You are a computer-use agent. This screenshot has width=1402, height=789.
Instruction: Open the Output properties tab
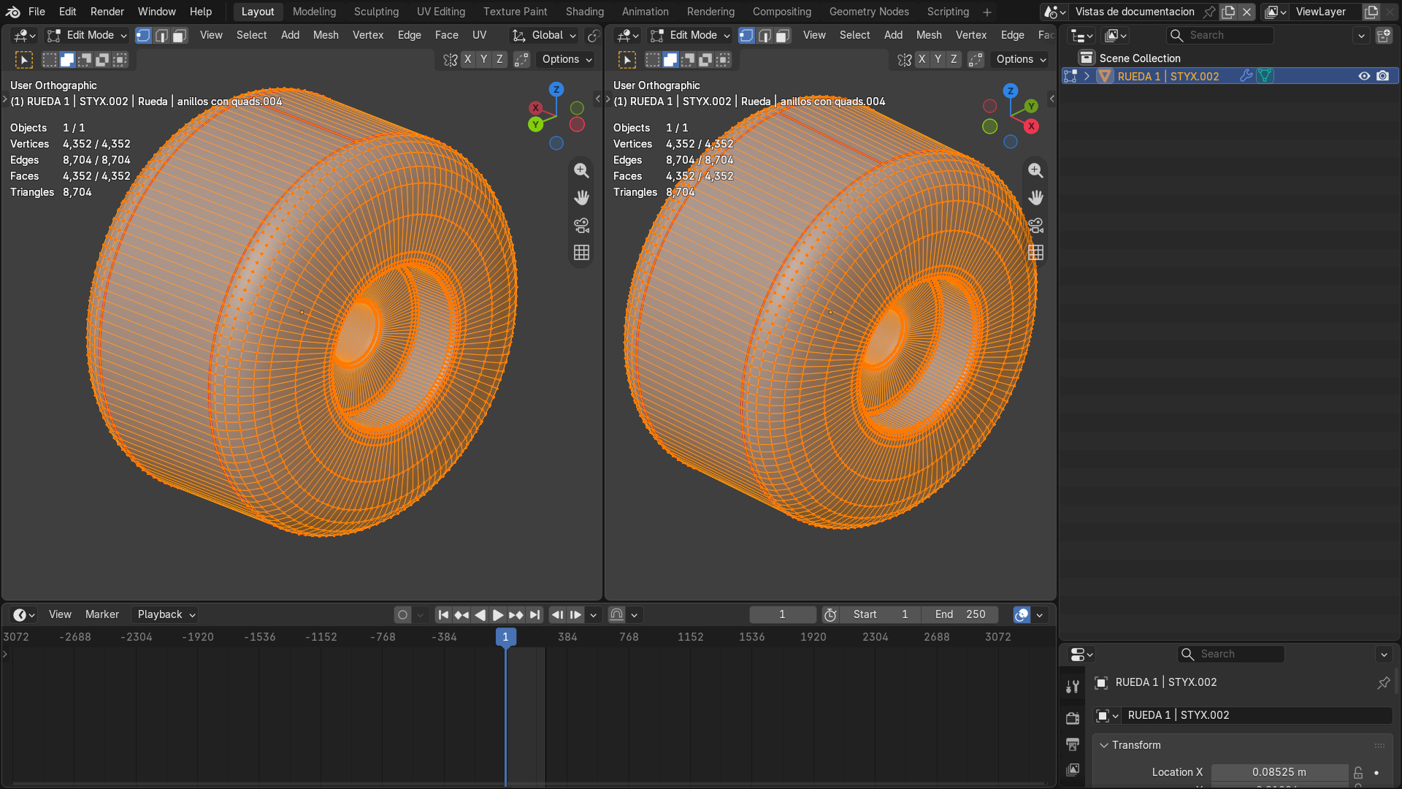click(x=1073, y=744)
